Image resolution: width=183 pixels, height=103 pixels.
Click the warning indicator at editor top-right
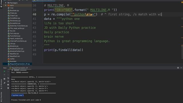point(182,2)
